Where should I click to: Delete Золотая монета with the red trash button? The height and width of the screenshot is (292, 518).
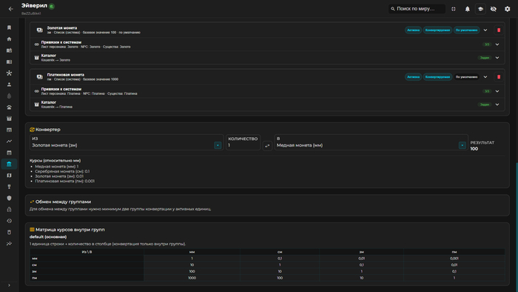coord(499,30)
